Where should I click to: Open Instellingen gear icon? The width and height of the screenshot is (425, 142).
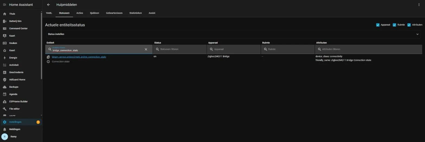(x=5, y=122)
